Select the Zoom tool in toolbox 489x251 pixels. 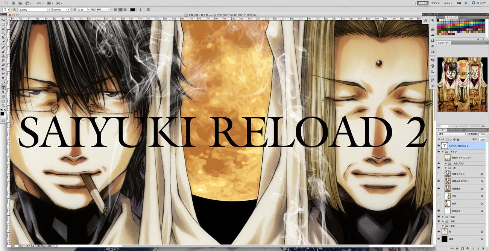3,106
